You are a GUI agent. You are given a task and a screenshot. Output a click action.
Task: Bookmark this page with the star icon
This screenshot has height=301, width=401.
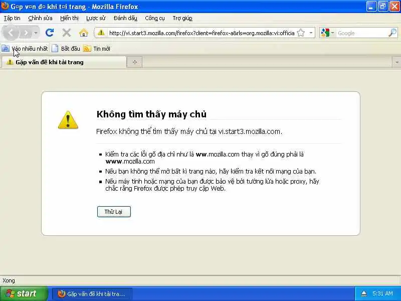click(x=301, y=33)
